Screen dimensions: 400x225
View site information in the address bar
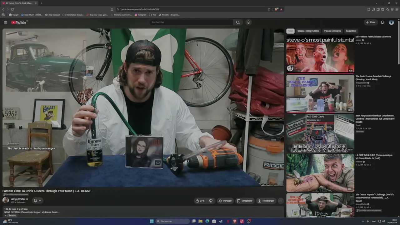click(118, 9)
